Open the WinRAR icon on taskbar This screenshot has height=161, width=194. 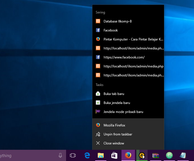pos(156,155)
